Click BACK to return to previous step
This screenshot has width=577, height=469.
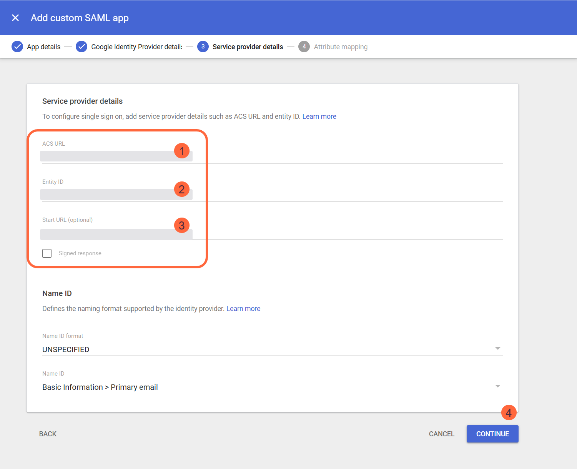pyautogui.click(x=47, y=434)
